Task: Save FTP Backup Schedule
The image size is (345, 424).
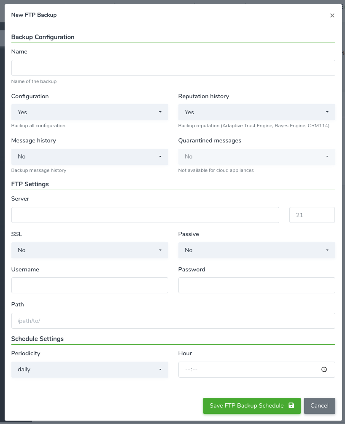Action: (252, 405)
